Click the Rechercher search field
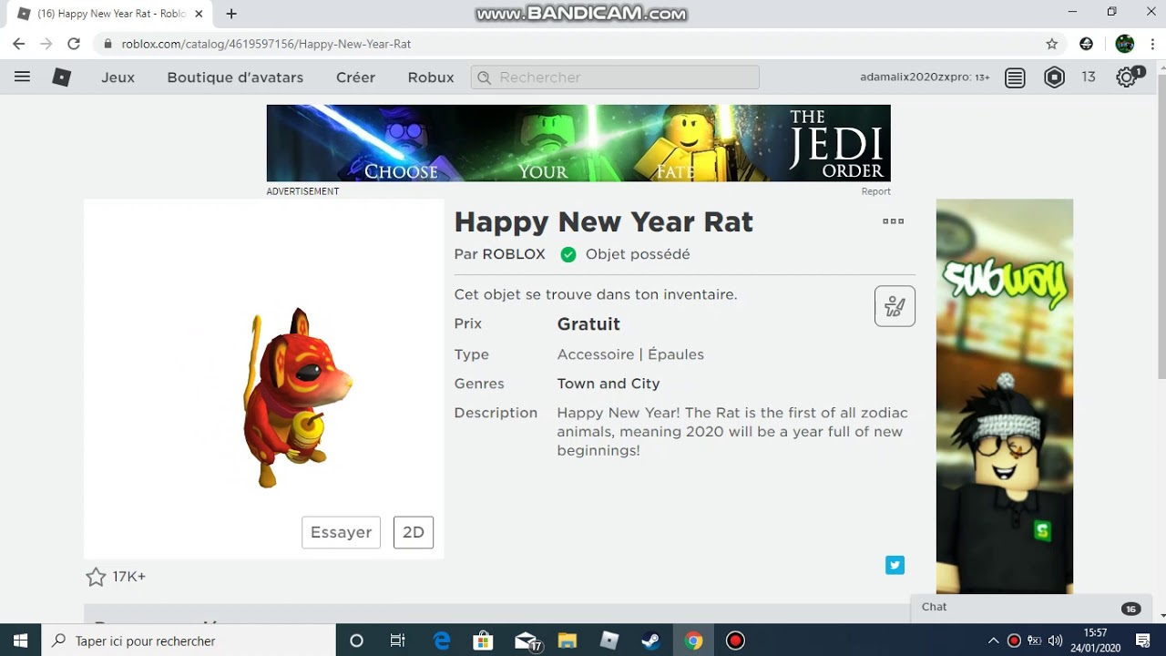Screen dimensions: 1166x656 (615, 77)
